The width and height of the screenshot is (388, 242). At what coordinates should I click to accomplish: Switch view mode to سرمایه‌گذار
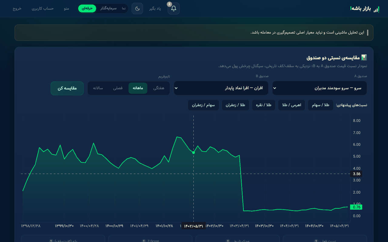click(x=109, y=8)
